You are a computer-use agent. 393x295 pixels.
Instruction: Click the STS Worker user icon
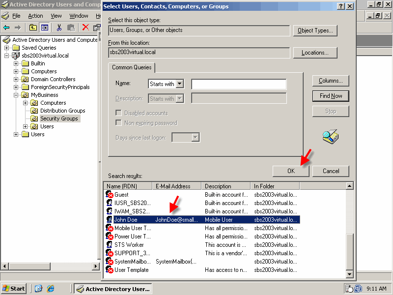tap(110, 244)
